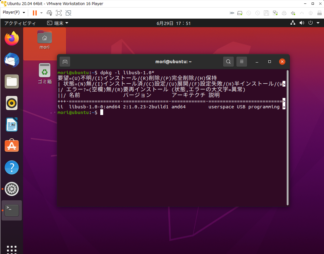Click the 説明 column header
Image resolution: width=324 pixels, height=254 pixels.
(x=214, y=95)
